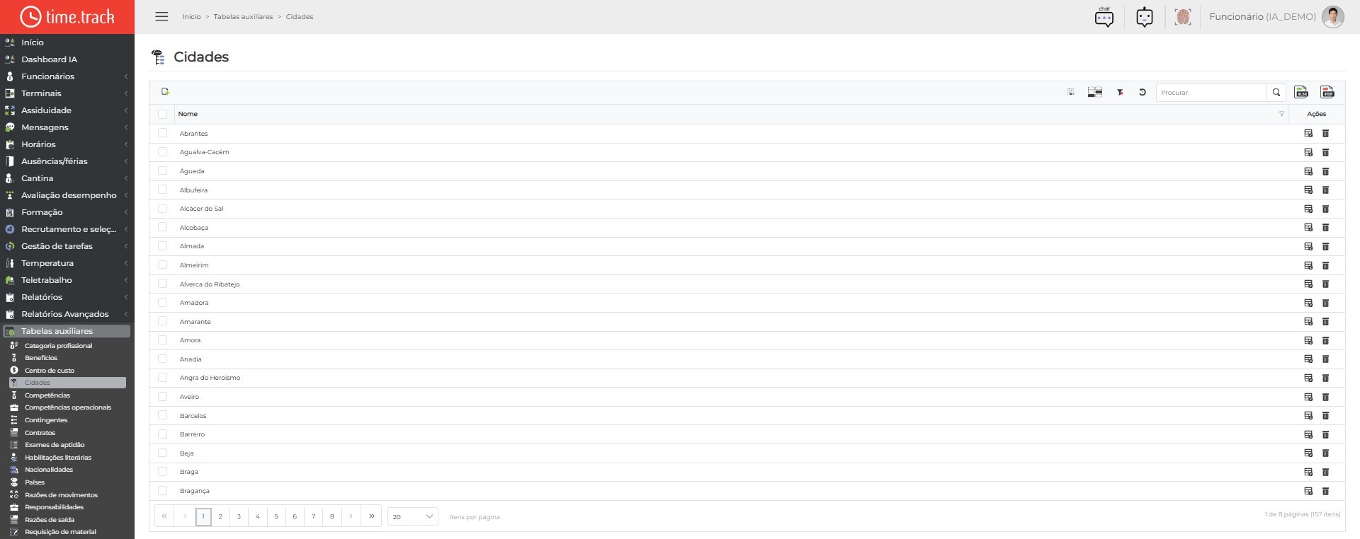
Task: Collapse the Tabelas auxiliares section
Action: click(67, 331)
